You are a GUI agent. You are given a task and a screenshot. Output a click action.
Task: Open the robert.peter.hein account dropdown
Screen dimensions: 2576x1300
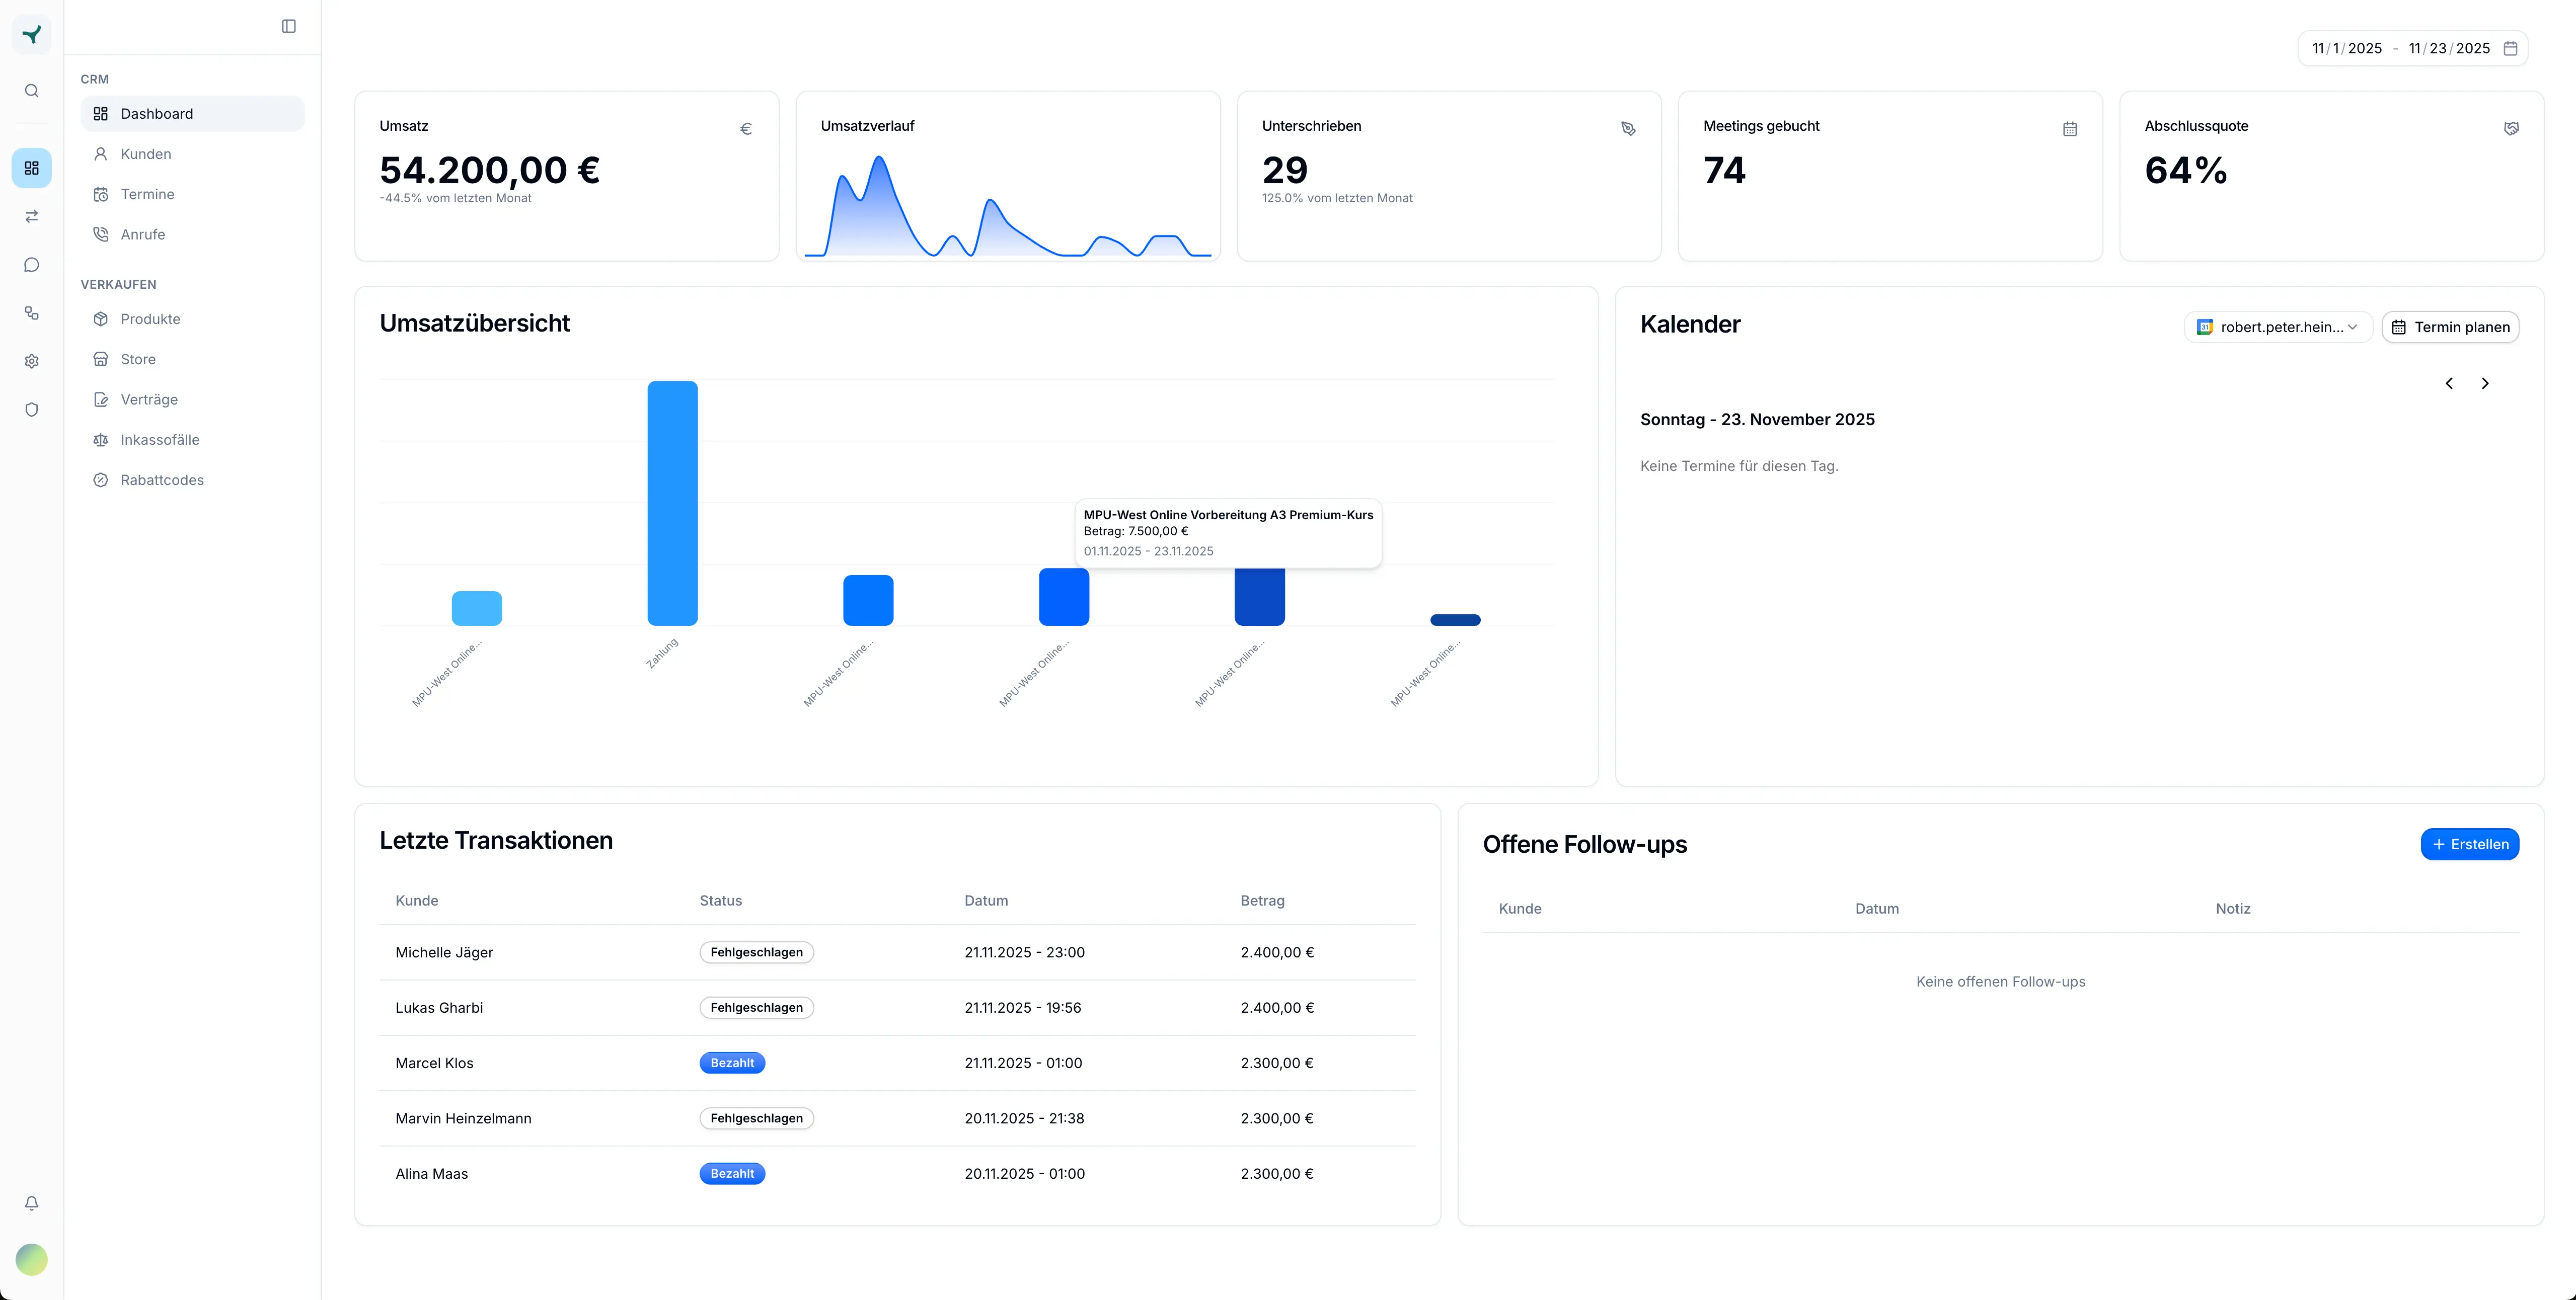tap(2277, 327)
